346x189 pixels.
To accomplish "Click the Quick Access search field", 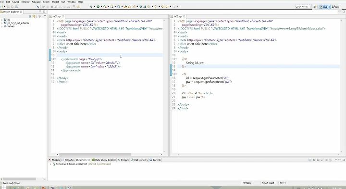I will pyautogui.click(x=303, y=7).
